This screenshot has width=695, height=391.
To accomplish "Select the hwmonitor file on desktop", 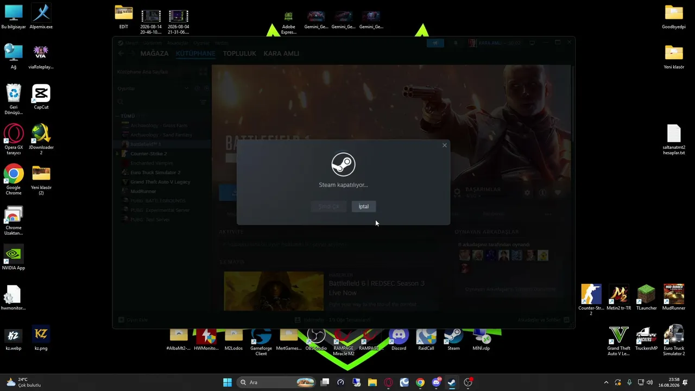I will pyautogui.click(x=14, y=298).
